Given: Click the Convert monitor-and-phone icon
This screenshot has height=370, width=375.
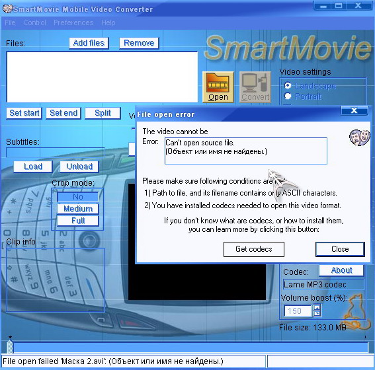Looking at the screenshot, I should coord(255,87).
